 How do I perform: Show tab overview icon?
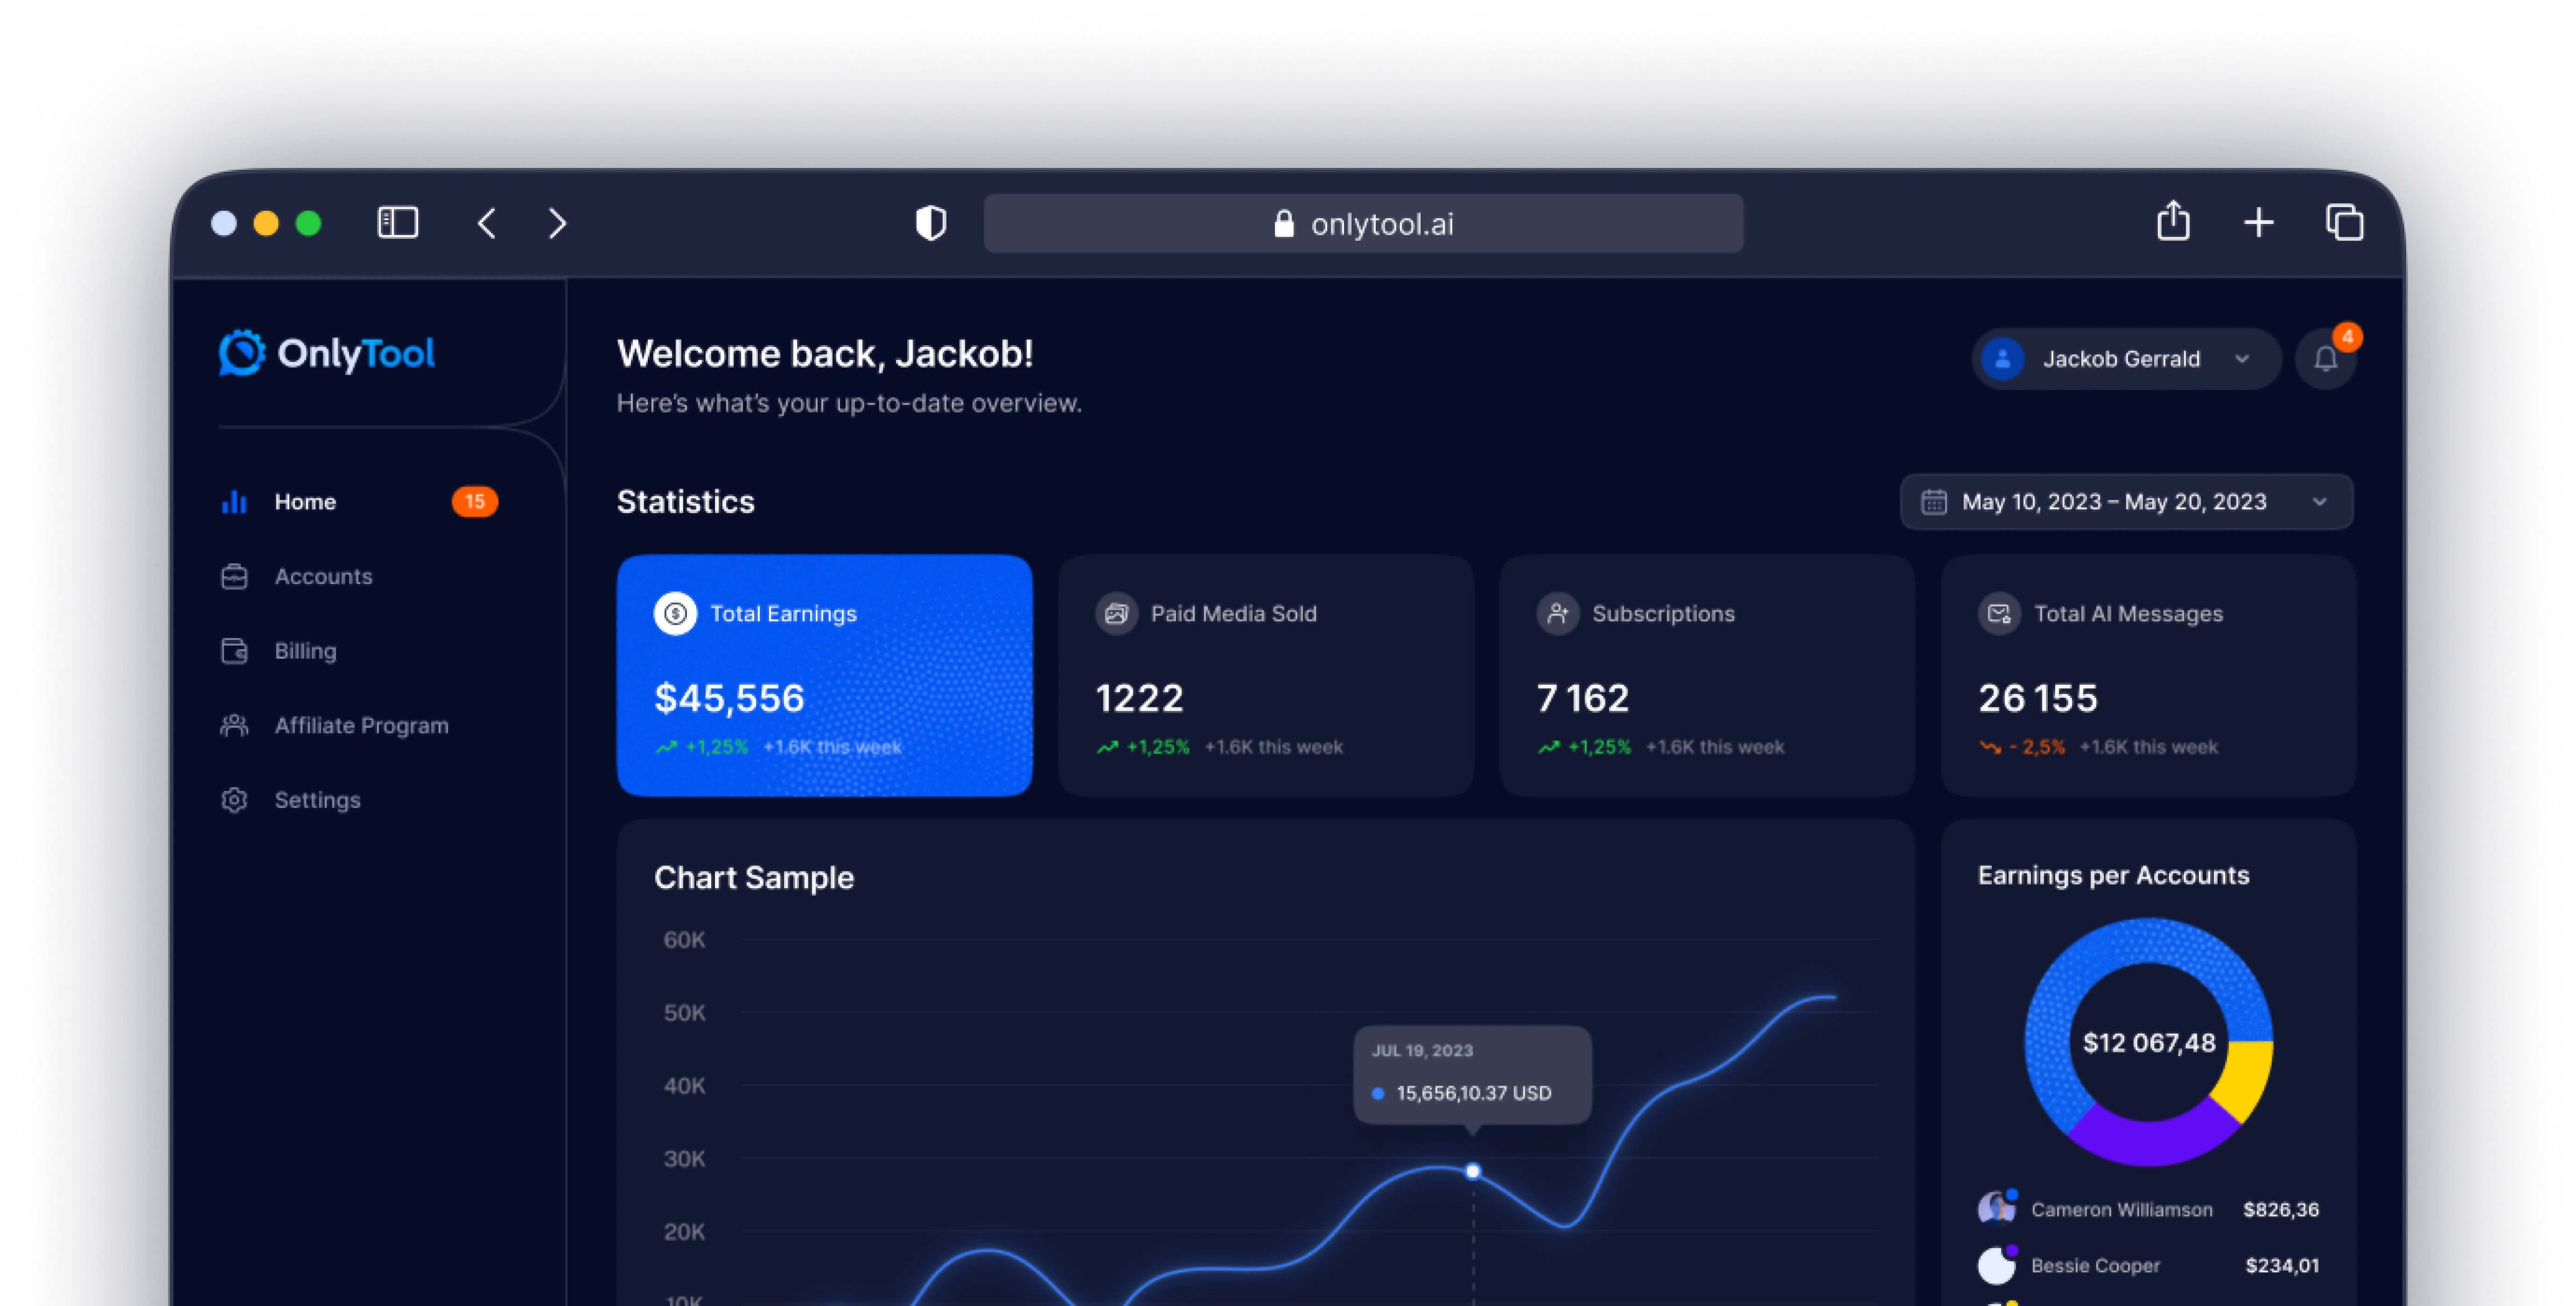[2344, 222]
